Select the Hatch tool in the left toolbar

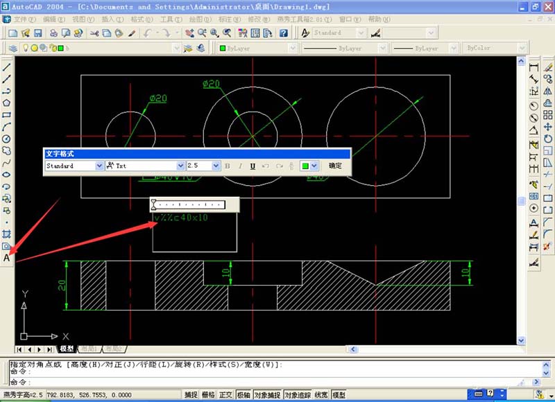click(7, 233)
